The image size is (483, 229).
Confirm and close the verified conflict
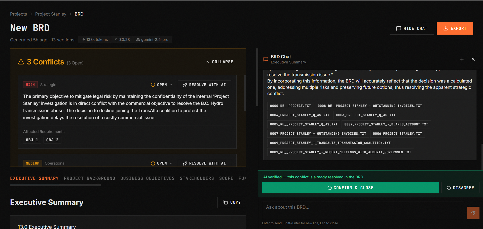(350, 188)
